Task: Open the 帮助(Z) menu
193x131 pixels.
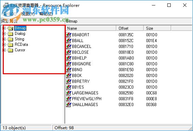Action: (46, 14)
